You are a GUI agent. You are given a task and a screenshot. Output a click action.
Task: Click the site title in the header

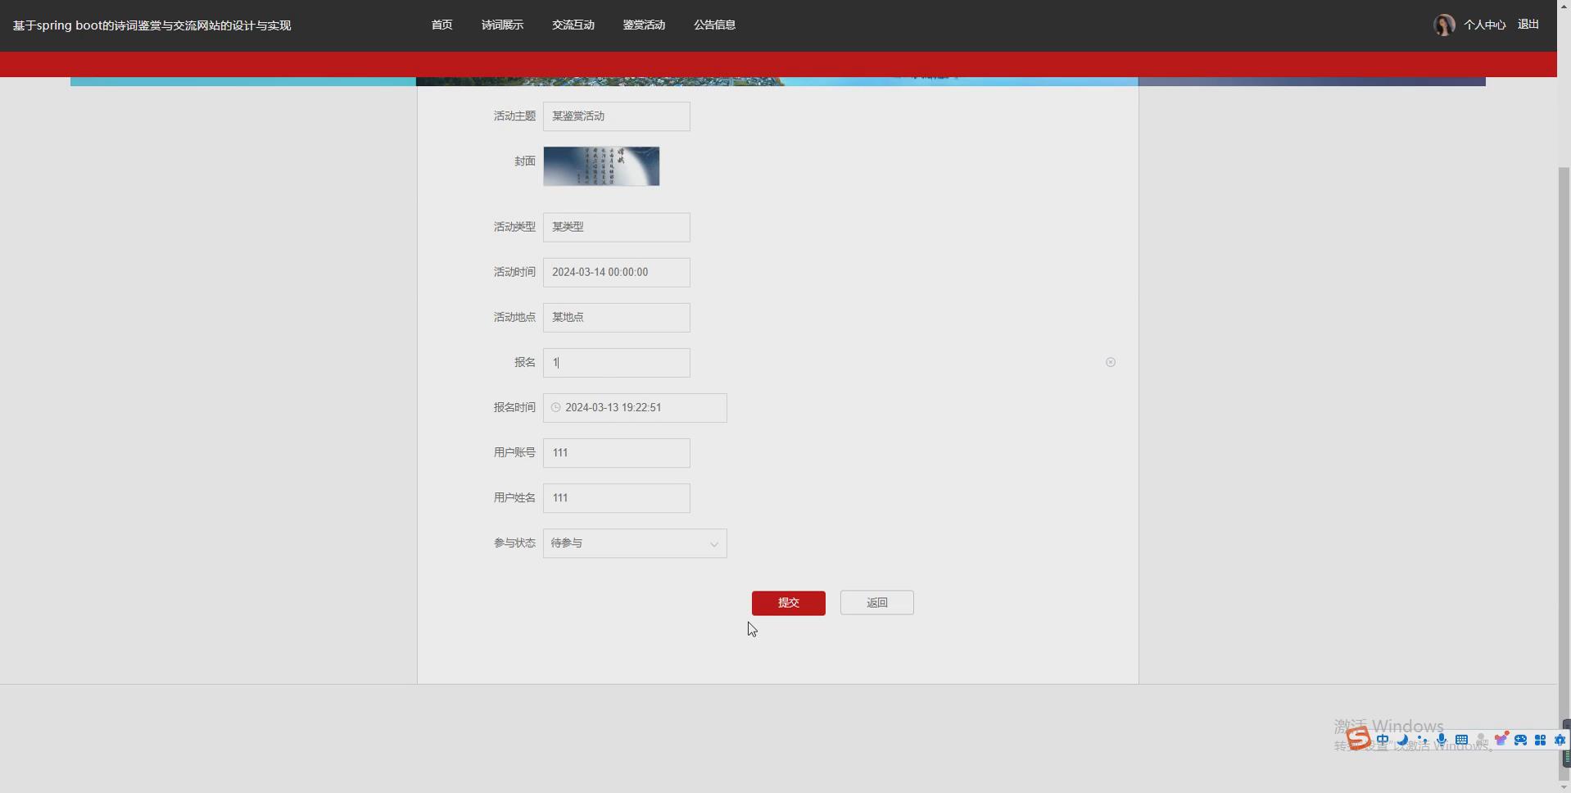click(152, 25)
